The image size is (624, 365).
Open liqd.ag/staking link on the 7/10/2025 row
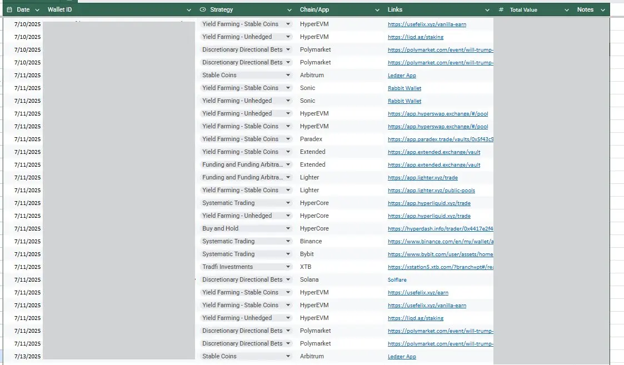(x=416, y=37)
